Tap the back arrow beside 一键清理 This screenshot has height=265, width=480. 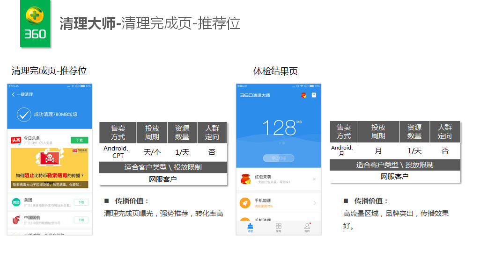tap(13, 94)
